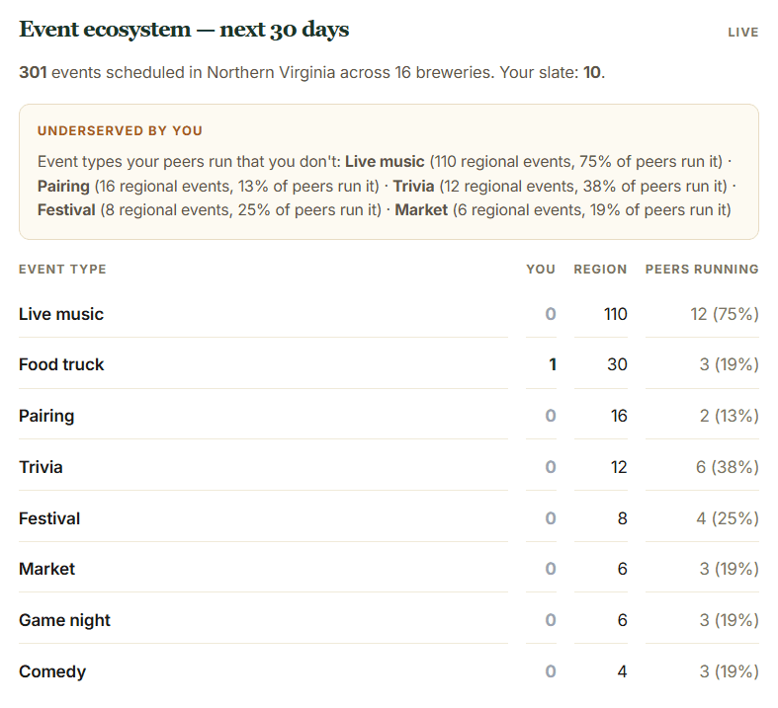Click the Live music peers value 12 (75%)
This screenshot has width=778, height=708.
coord(725,314)
